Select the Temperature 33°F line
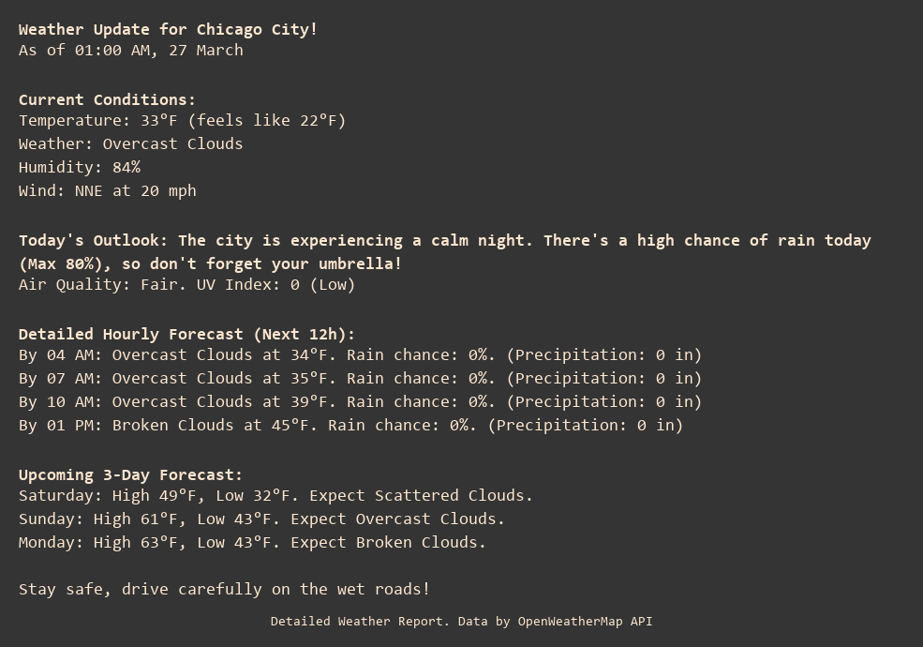Screen dimensions: 923x647 coord(182,121)
